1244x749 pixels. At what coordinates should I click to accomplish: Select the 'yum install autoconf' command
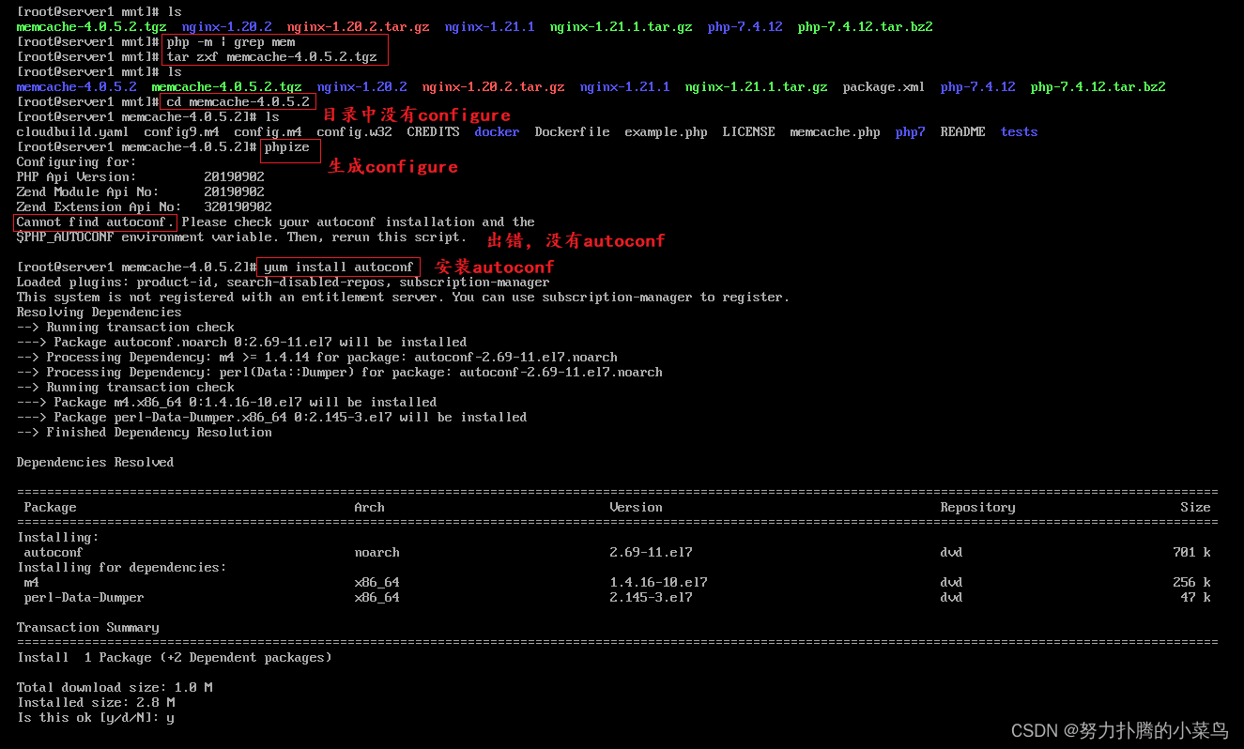[339, 267]
